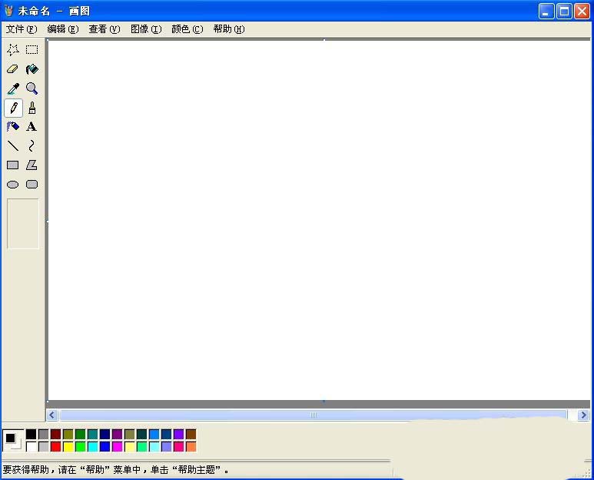The height and width of the screenshot is (480, 594).
Task: Choose the navy blue swatch
Action: [105, 435]
